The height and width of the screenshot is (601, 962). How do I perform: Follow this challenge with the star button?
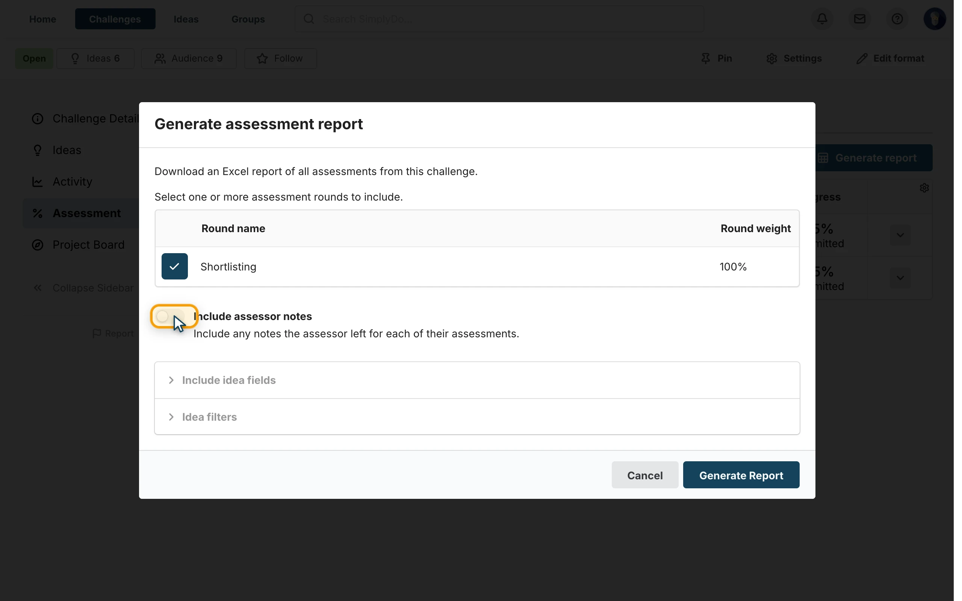click(280, 59)
